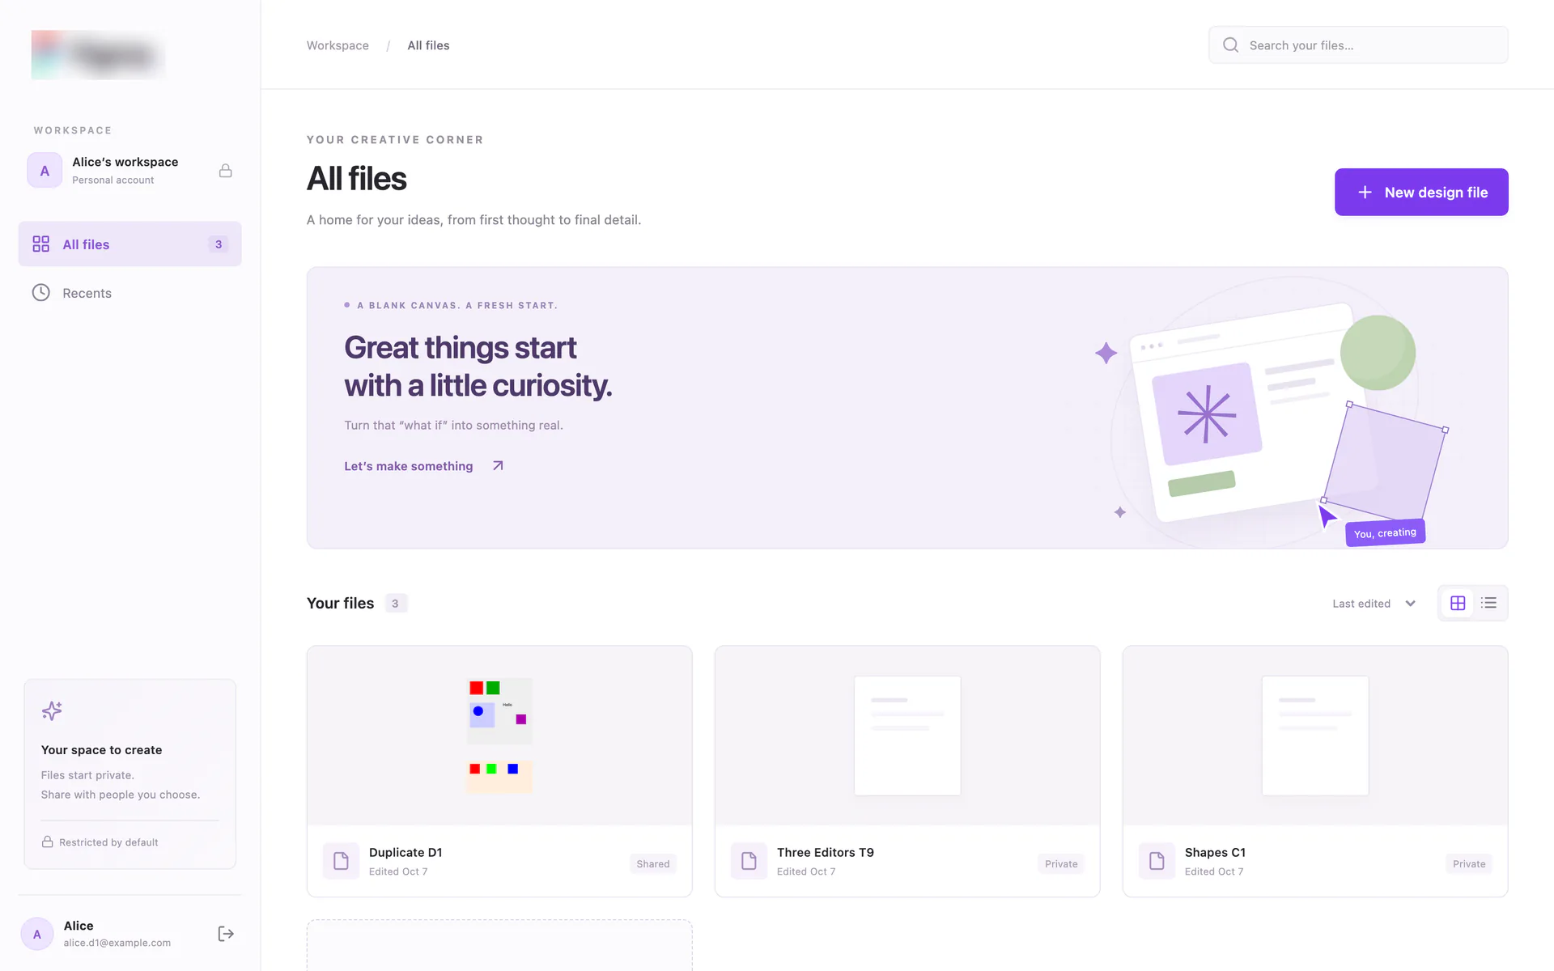The image size is (1554, 971).
Task: Switch to list view layout
Action: point(1488,604)
